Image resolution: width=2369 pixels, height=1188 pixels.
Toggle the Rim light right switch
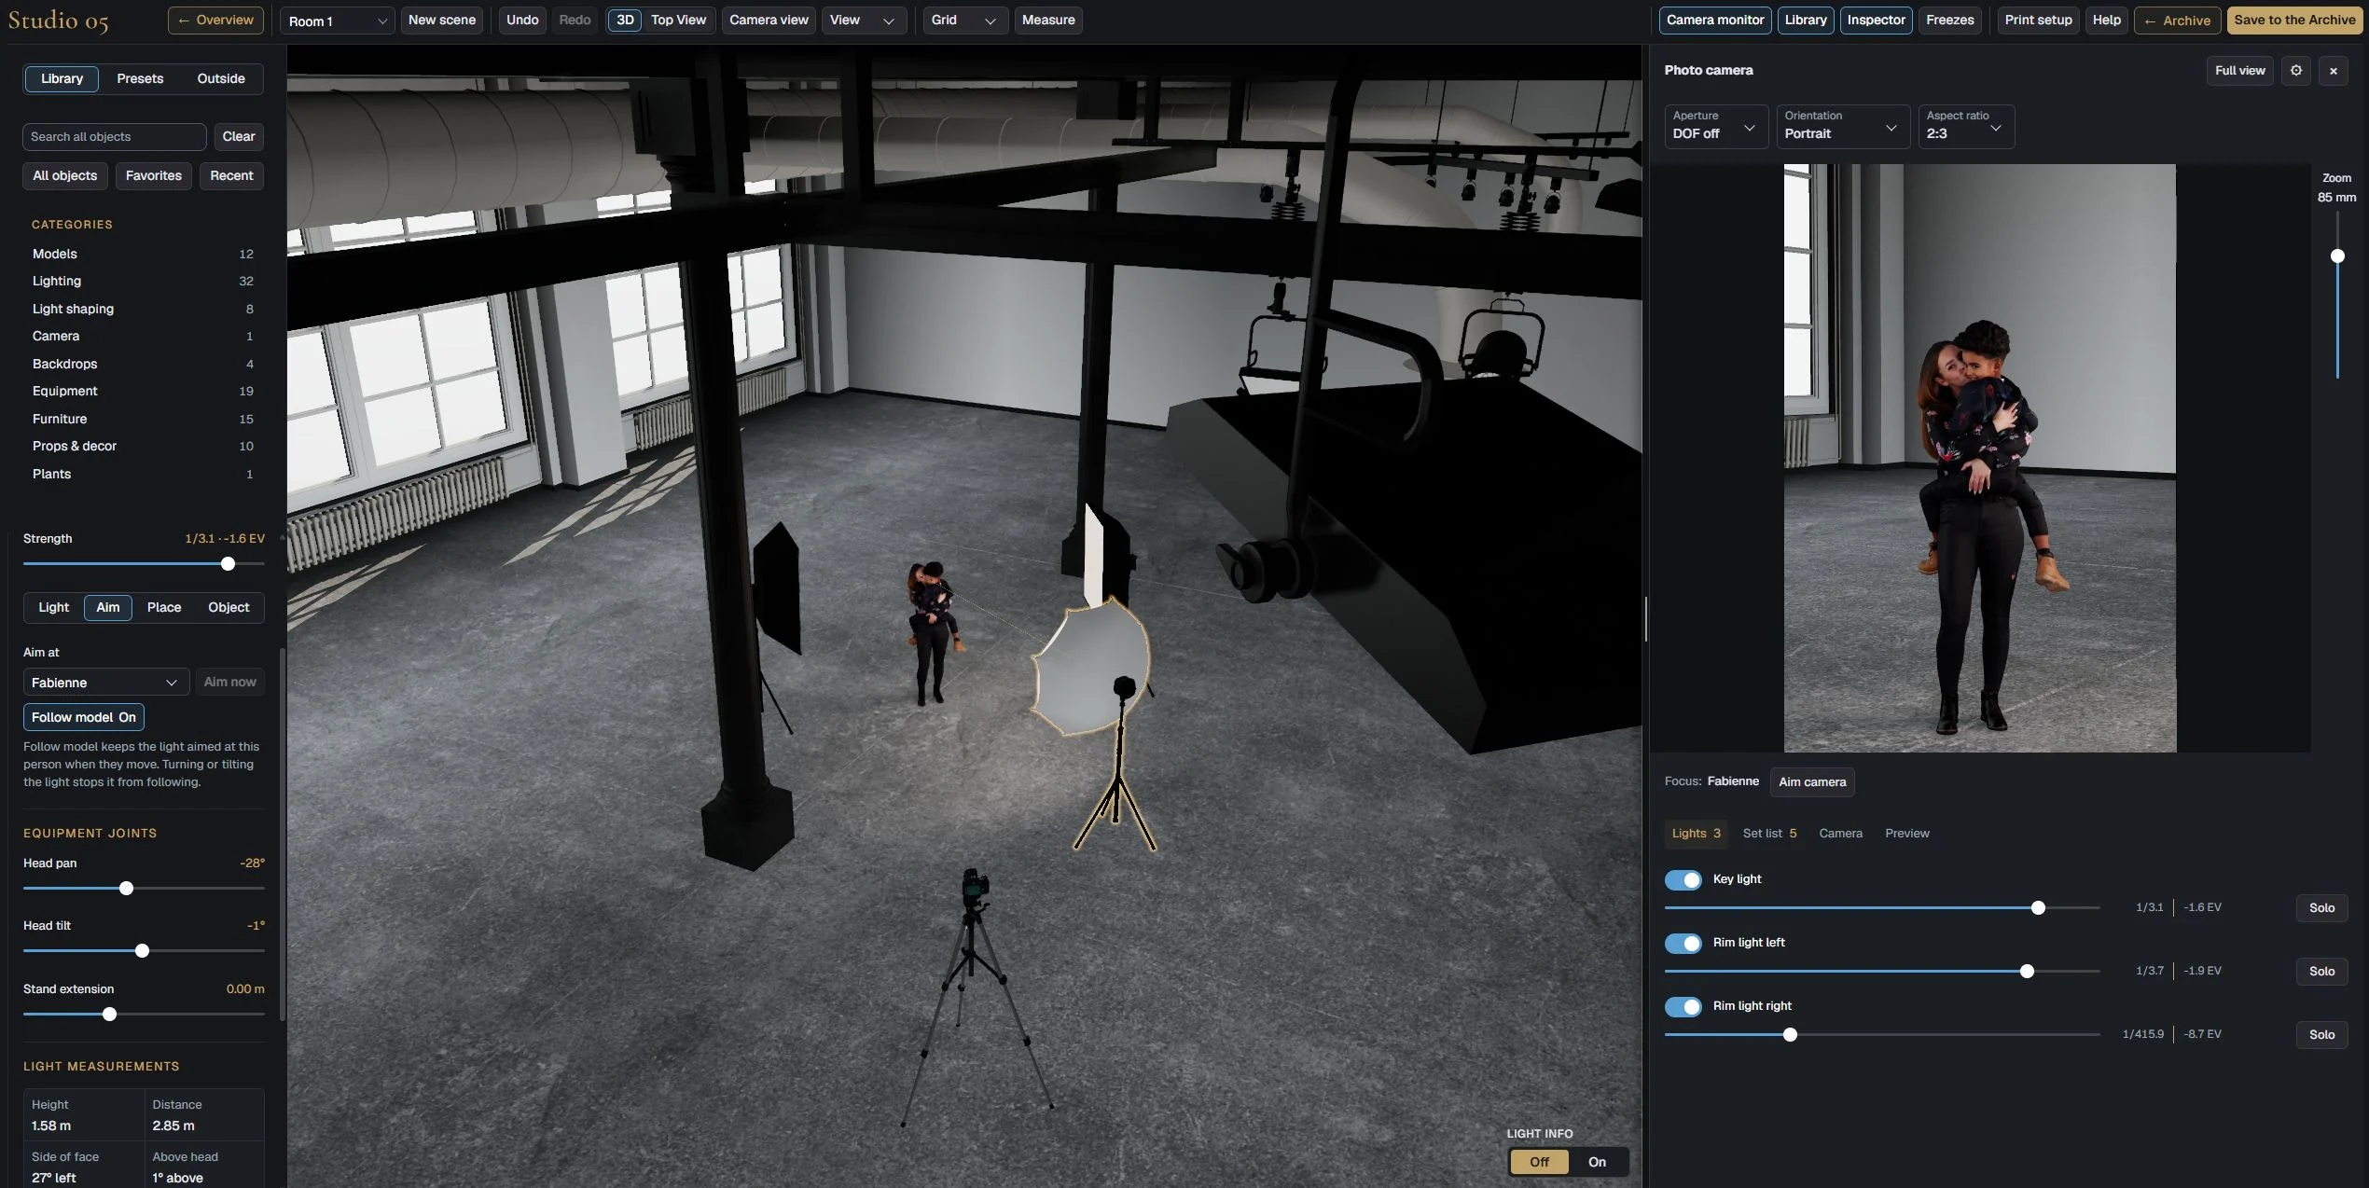point(1683,1006)
